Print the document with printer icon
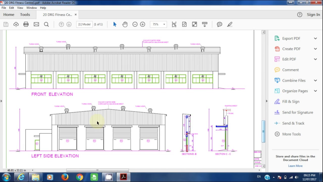This screenshot has width=323, height=182. [x=26, y=24]
